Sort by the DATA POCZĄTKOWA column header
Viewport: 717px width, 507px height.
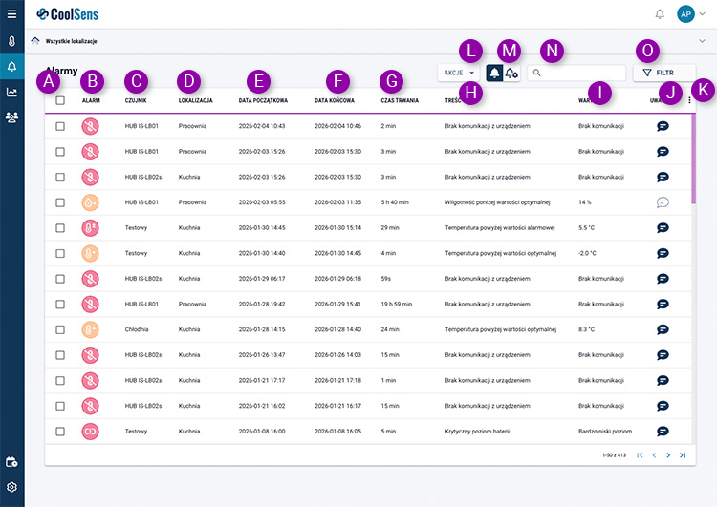pyautogui.click(x=263, y=100)
